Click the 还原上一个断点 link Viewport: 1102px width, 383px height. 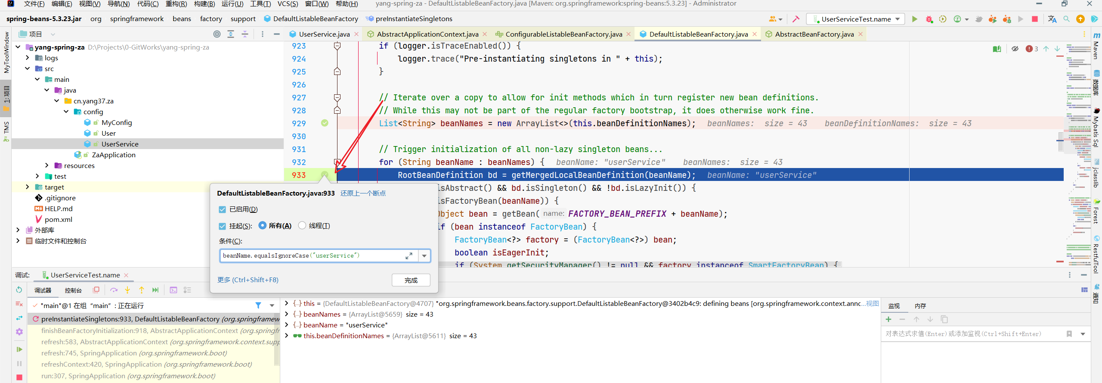coord(363,193)
